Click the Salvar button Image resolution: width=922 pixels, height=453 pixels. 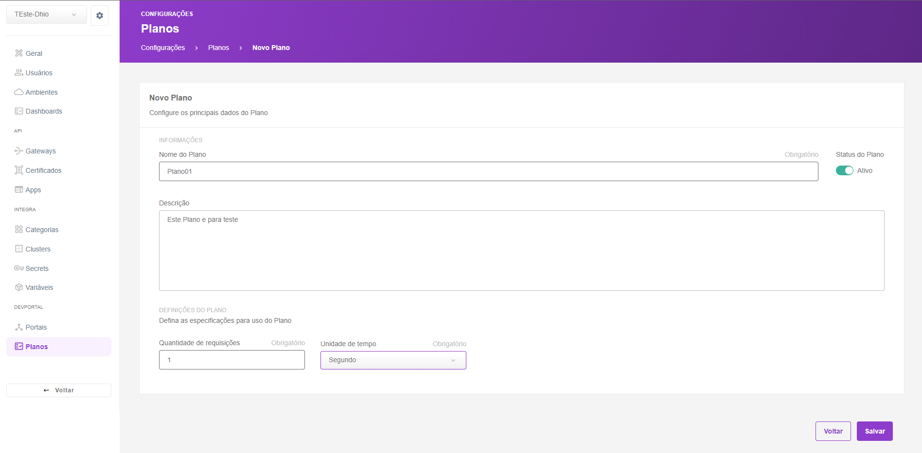click(875, 431)
